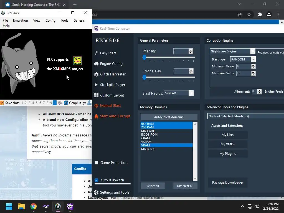
Task: Bookmark this page with the star icon
Action: [x=249, y=14]
